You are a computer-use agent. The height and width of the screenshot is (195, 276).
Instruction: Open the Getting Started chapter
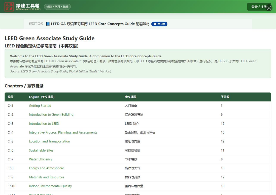click(40, 106)
